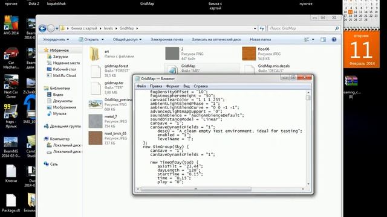Open Загрузки in the navigation pane
The height and width of the screenshot is (217, 387).
pos(60,57)
